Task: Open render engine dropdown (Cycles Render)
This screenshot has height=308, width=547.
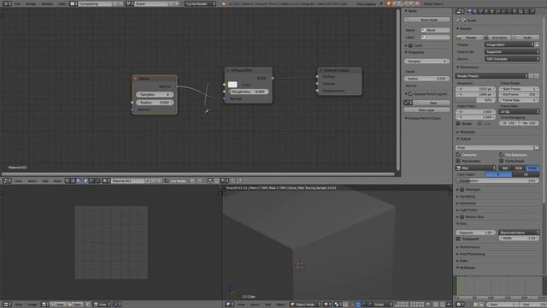Action: coord(201,3)
